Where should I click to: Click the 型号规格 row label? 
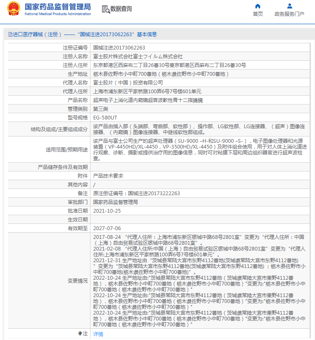pyautogui.click(x=78, y=118)
